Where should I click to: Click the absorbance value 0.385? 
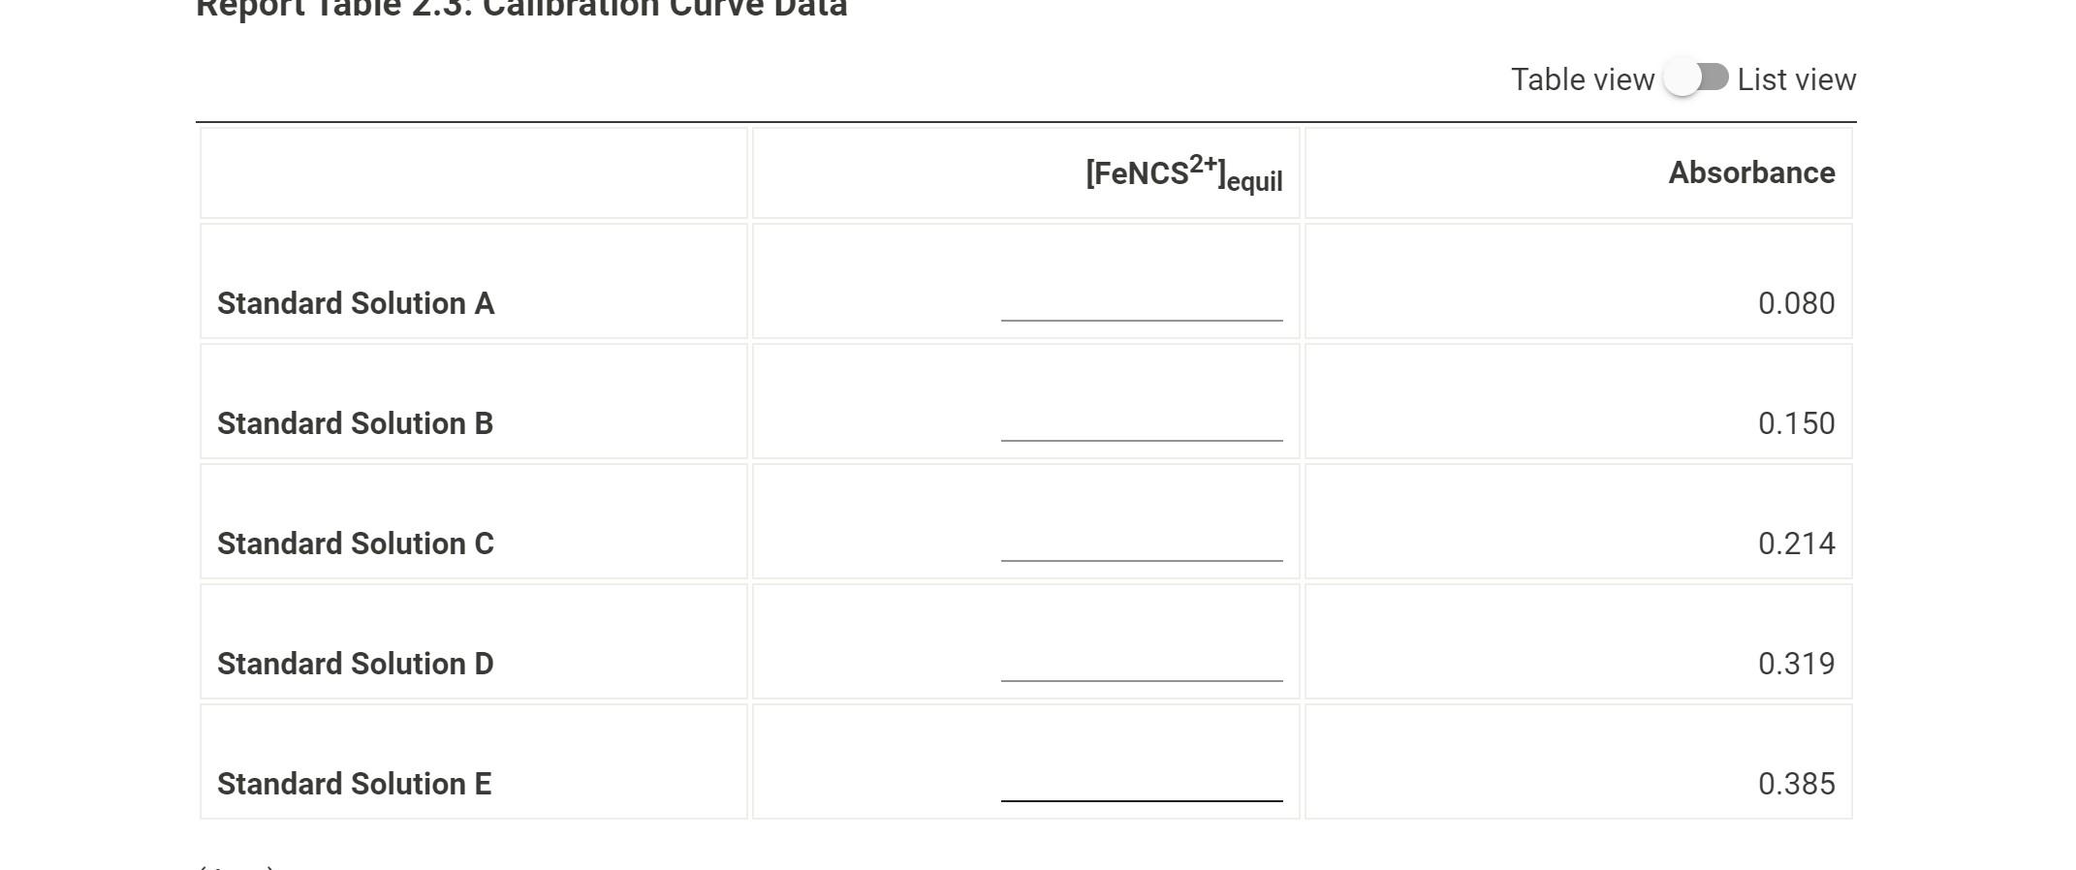tap(1796, 784)
